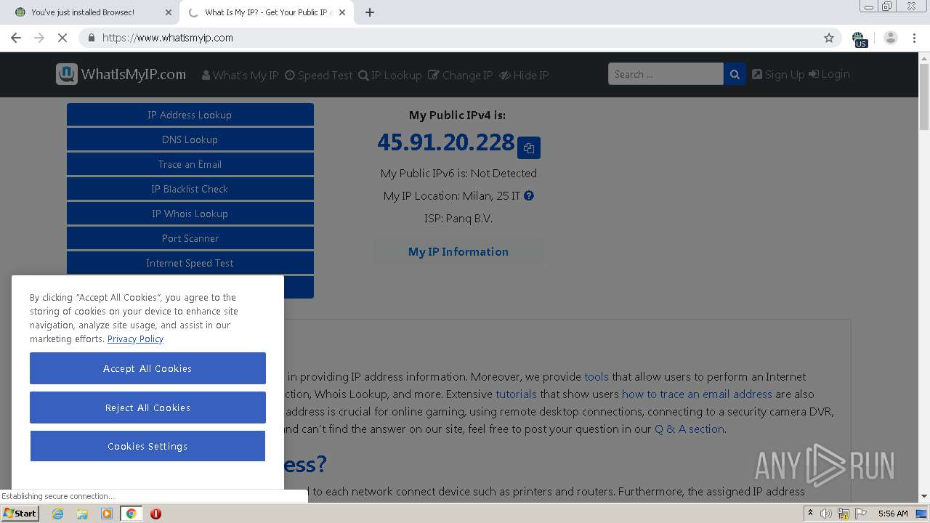Open File Explorer from taskbar

[82, 514]
